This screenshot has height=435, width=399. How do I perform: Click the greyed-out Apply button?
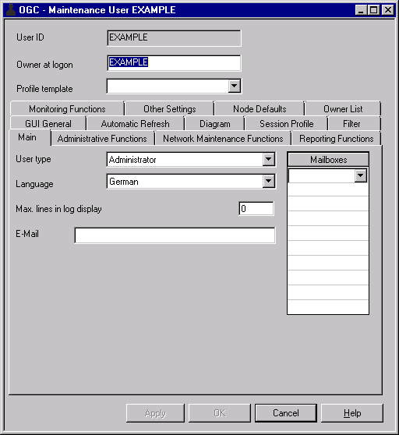point(155,413)
